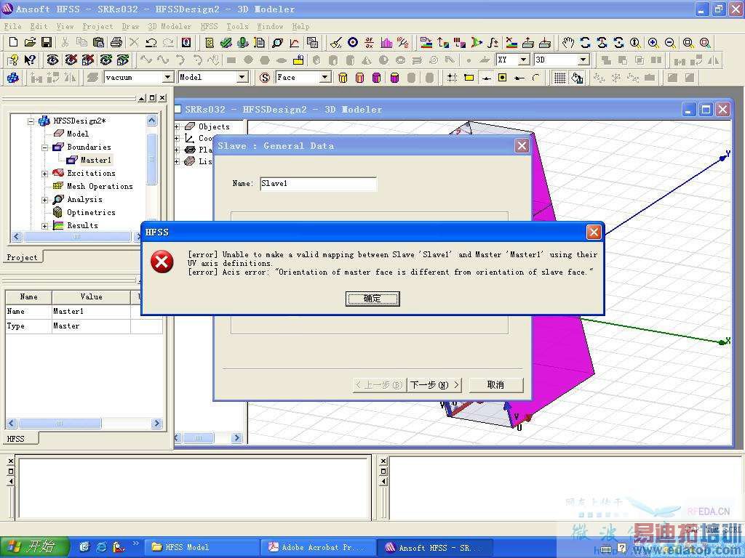Open the 3D Modeler menu
This screenshot has height=558, width=745.
pyautogui.click(x=169, y=27)
